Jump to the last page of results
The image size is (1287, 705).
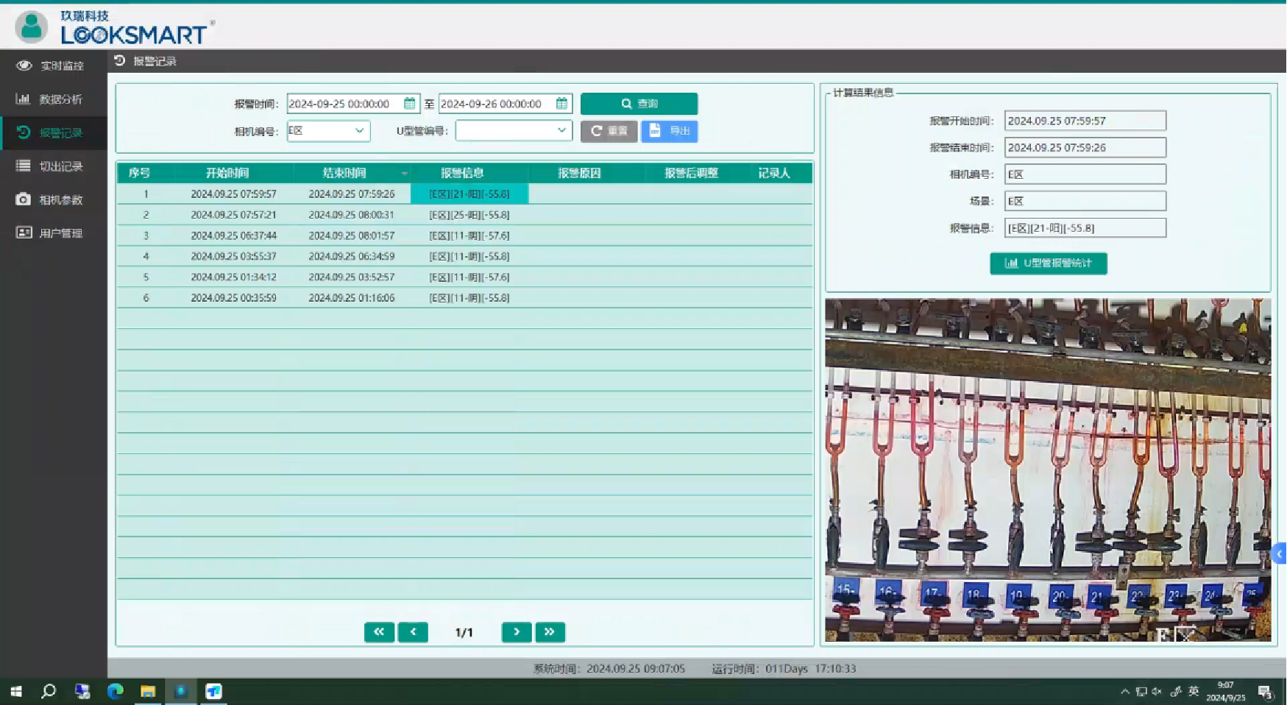pos(550,632)
